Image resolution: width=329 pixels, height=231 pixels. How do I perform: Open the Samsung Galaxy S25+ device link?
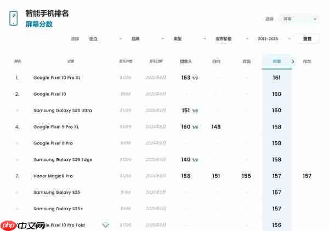coord(58,209)
